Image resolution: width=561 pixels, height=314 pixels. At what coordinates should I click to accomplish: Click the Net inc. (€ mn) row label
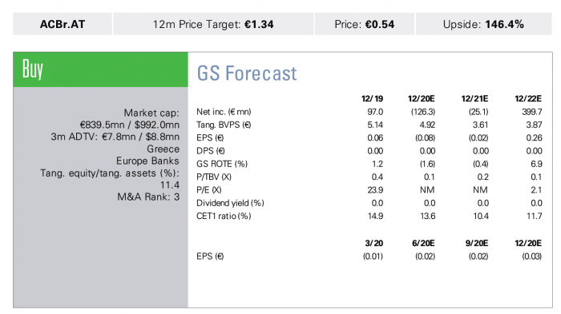click(224, 112)
